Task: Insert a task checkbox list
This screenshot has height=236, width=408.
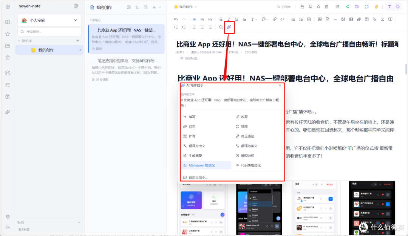Action: [x=309, y=19]
